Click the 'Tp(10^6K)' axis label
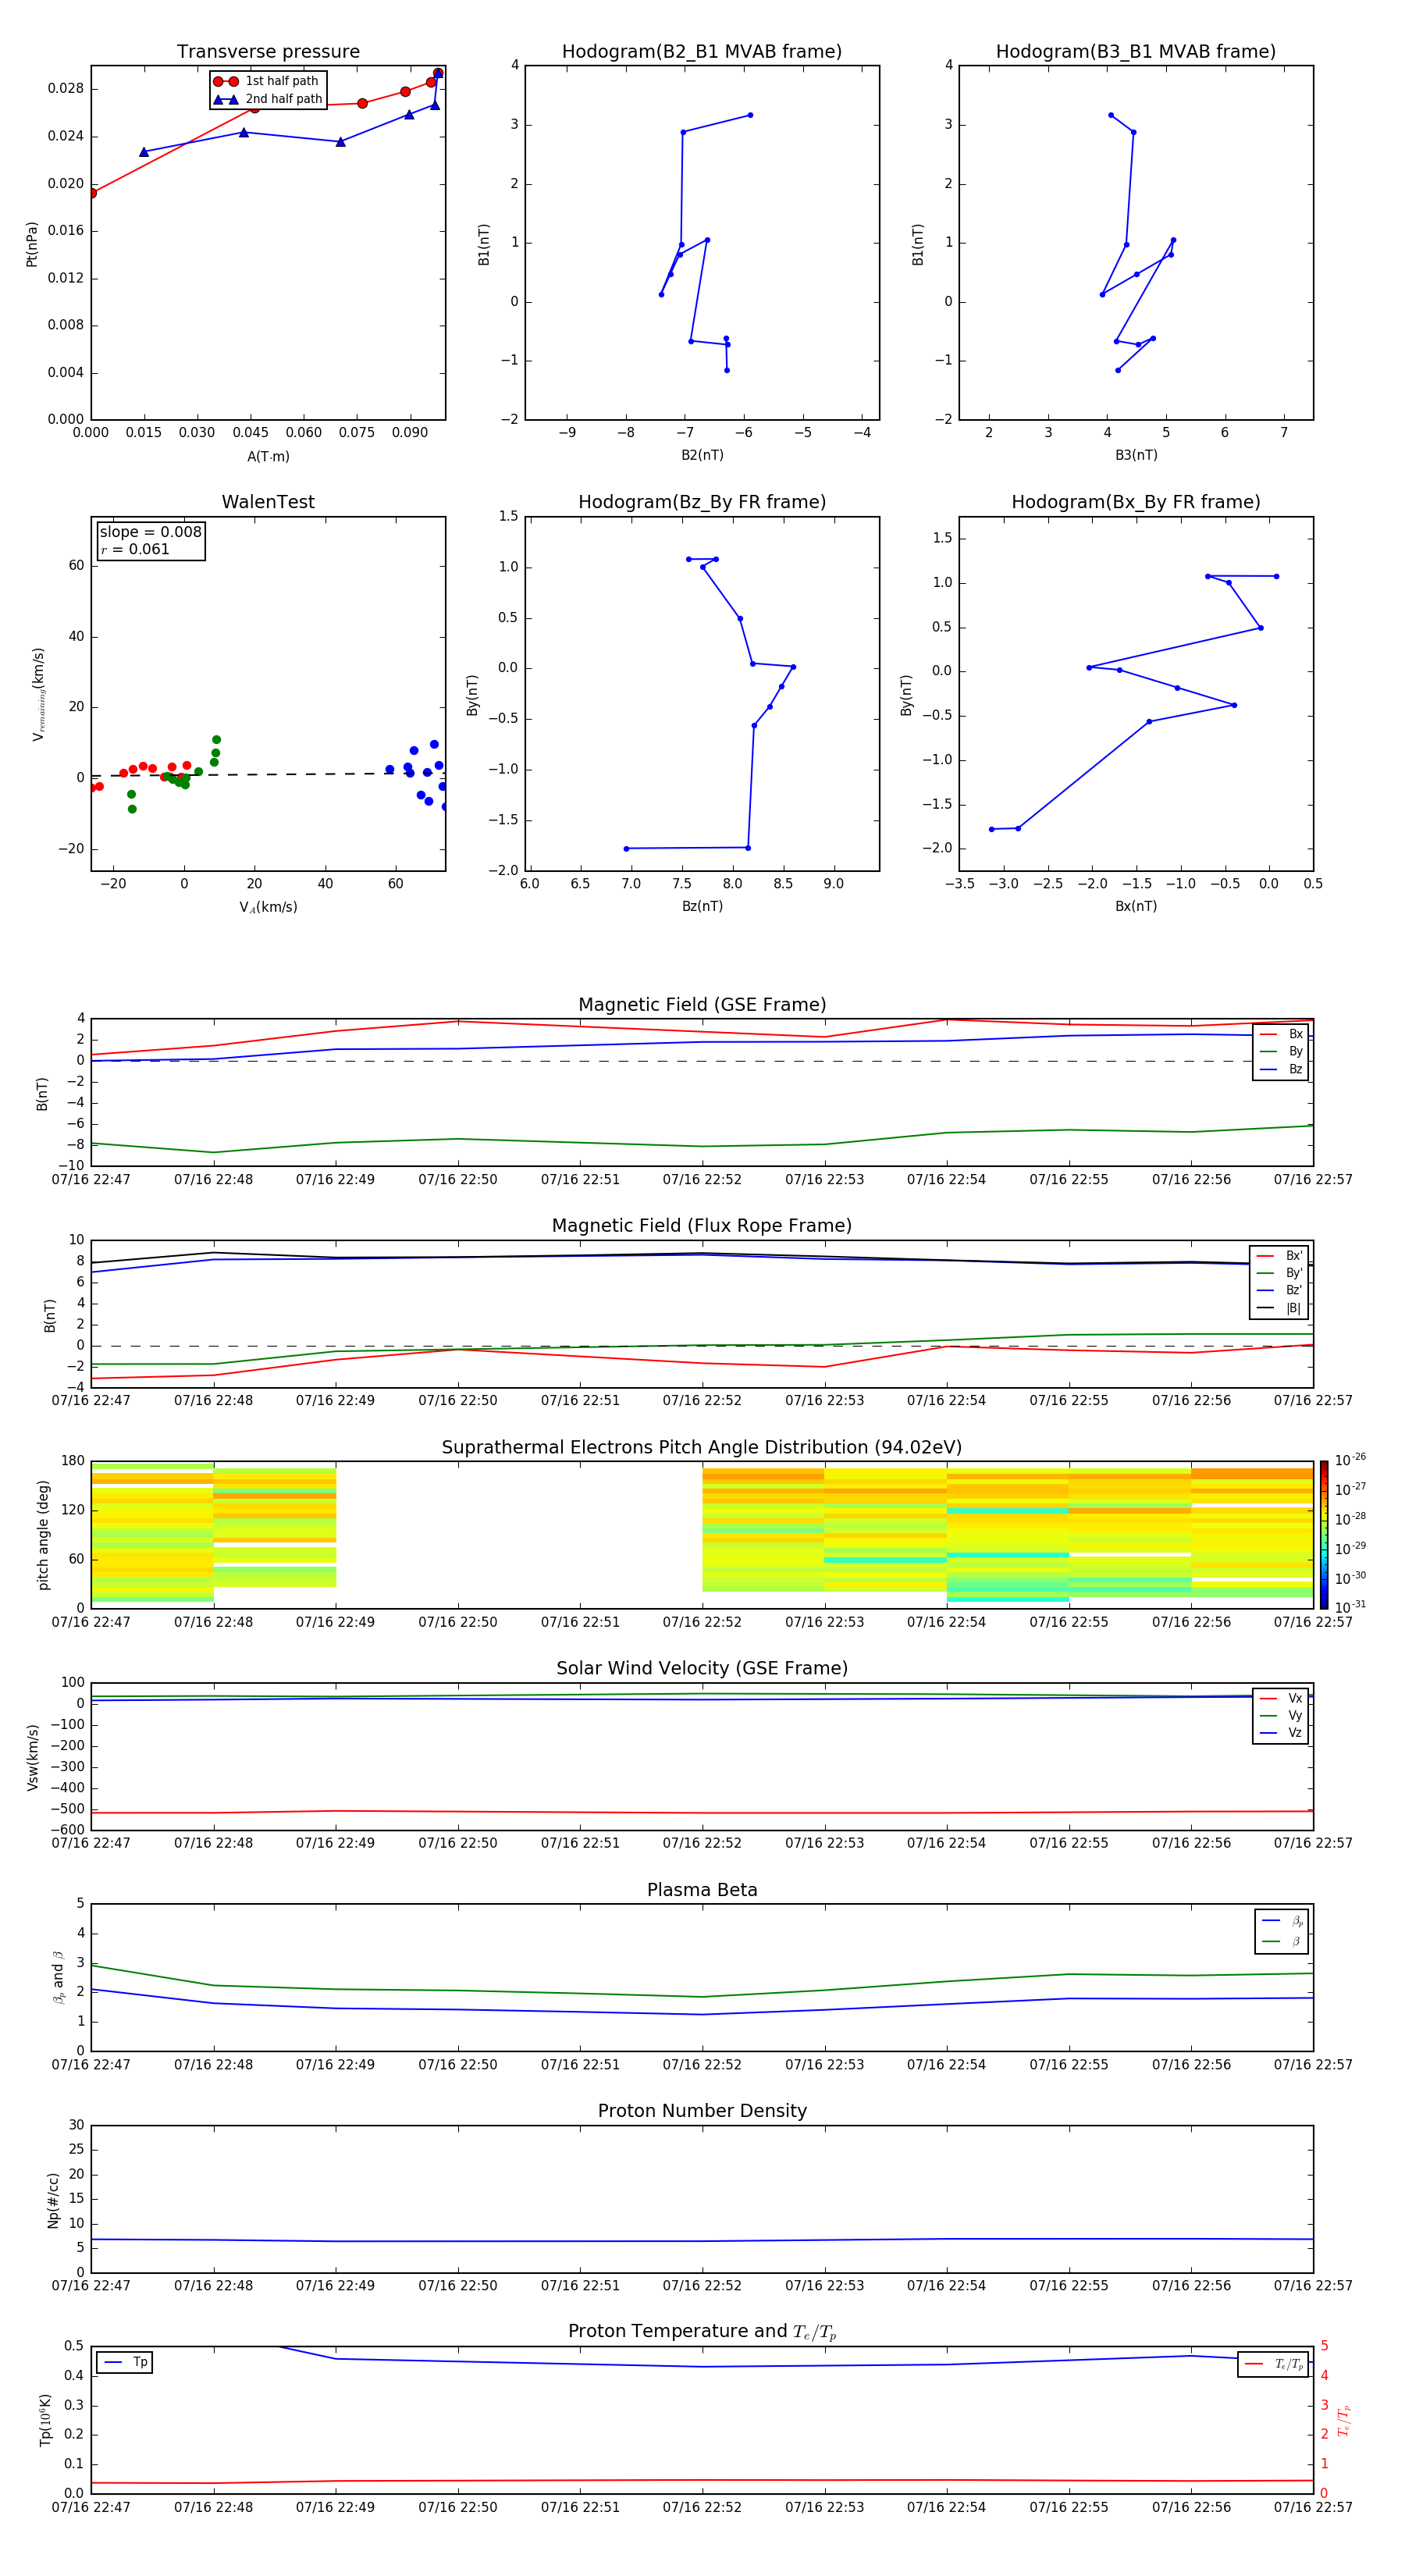 [45, 2421]
